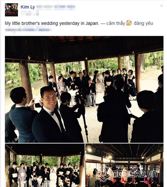Click the seated bride in the white hood in the large photo
167x187 pixels.
99,89
